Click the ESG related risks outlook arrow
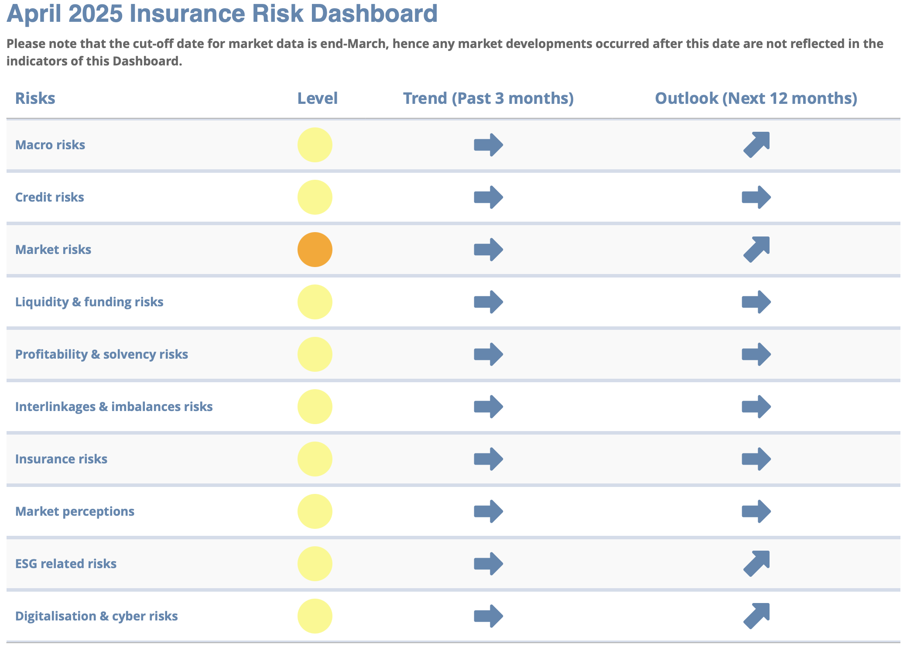This screenshot has width=917, height=651. [756, 564]
